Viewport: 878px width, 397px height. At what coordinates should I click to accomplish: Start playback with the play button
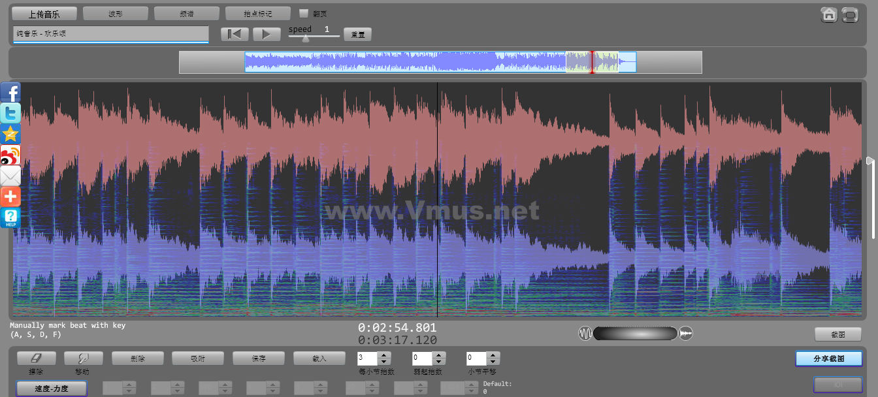(x=267, y=34)
